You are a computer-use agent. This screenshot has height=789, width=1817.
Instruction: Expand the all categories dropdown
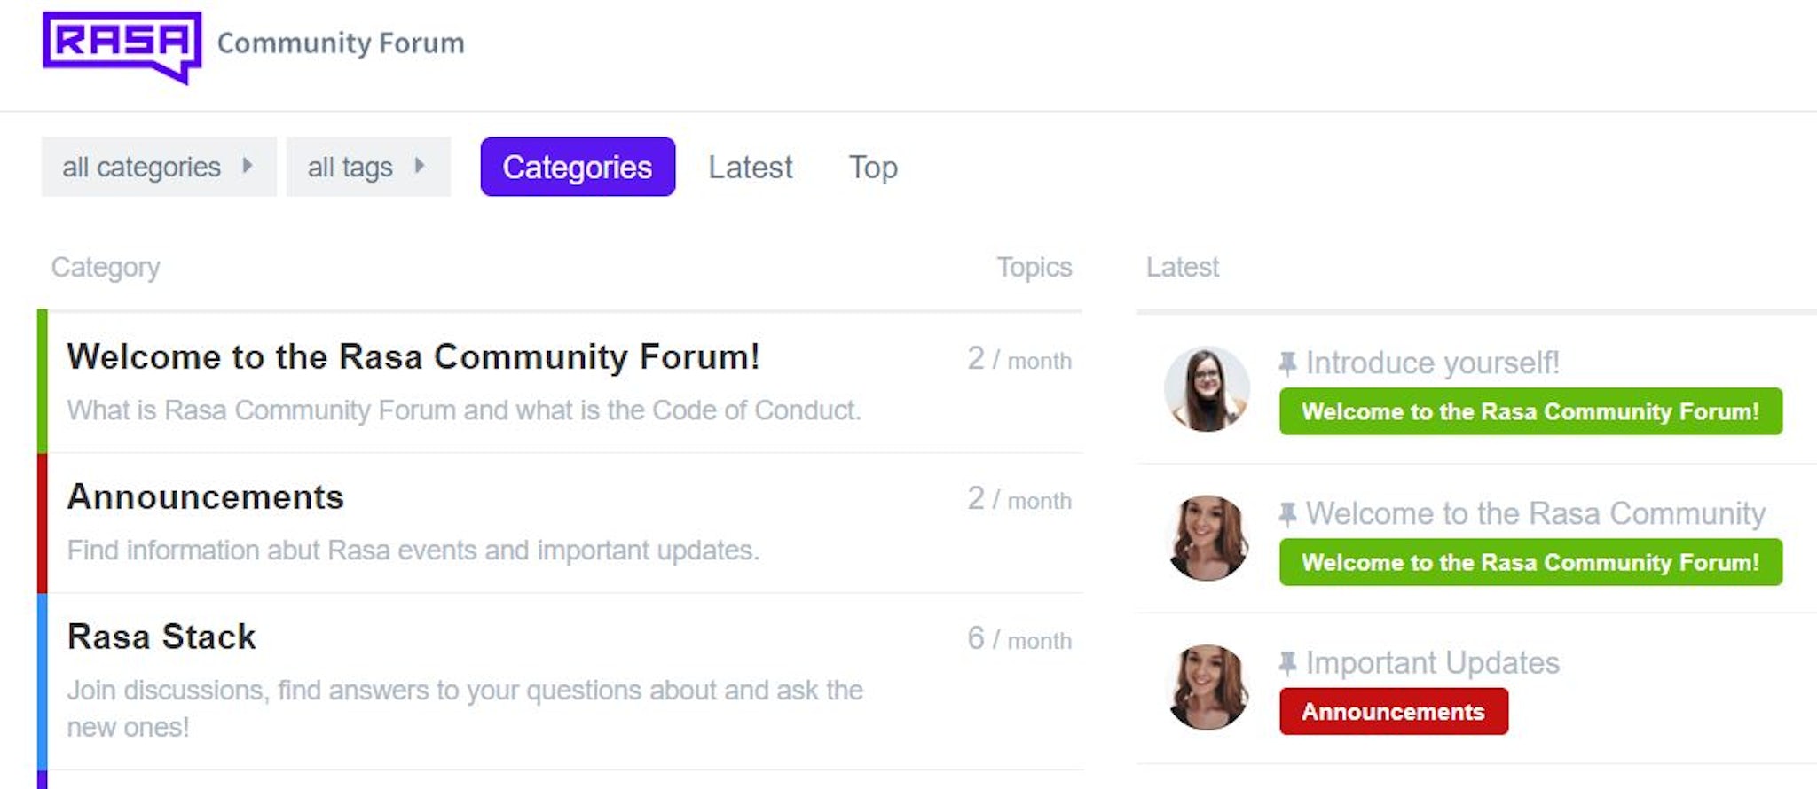pos(158,167)
